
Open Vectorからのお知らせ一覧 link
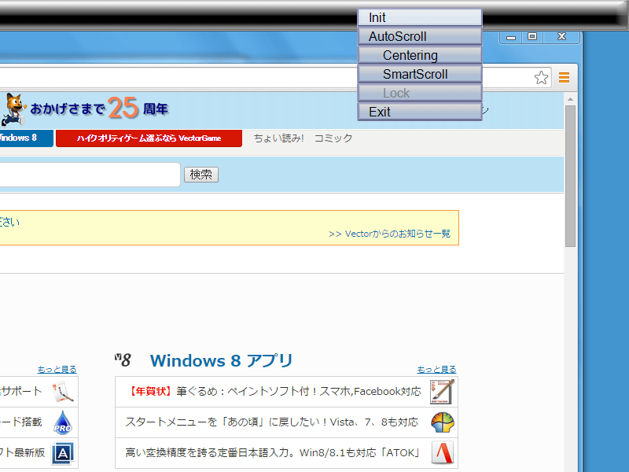coord(389,234)
